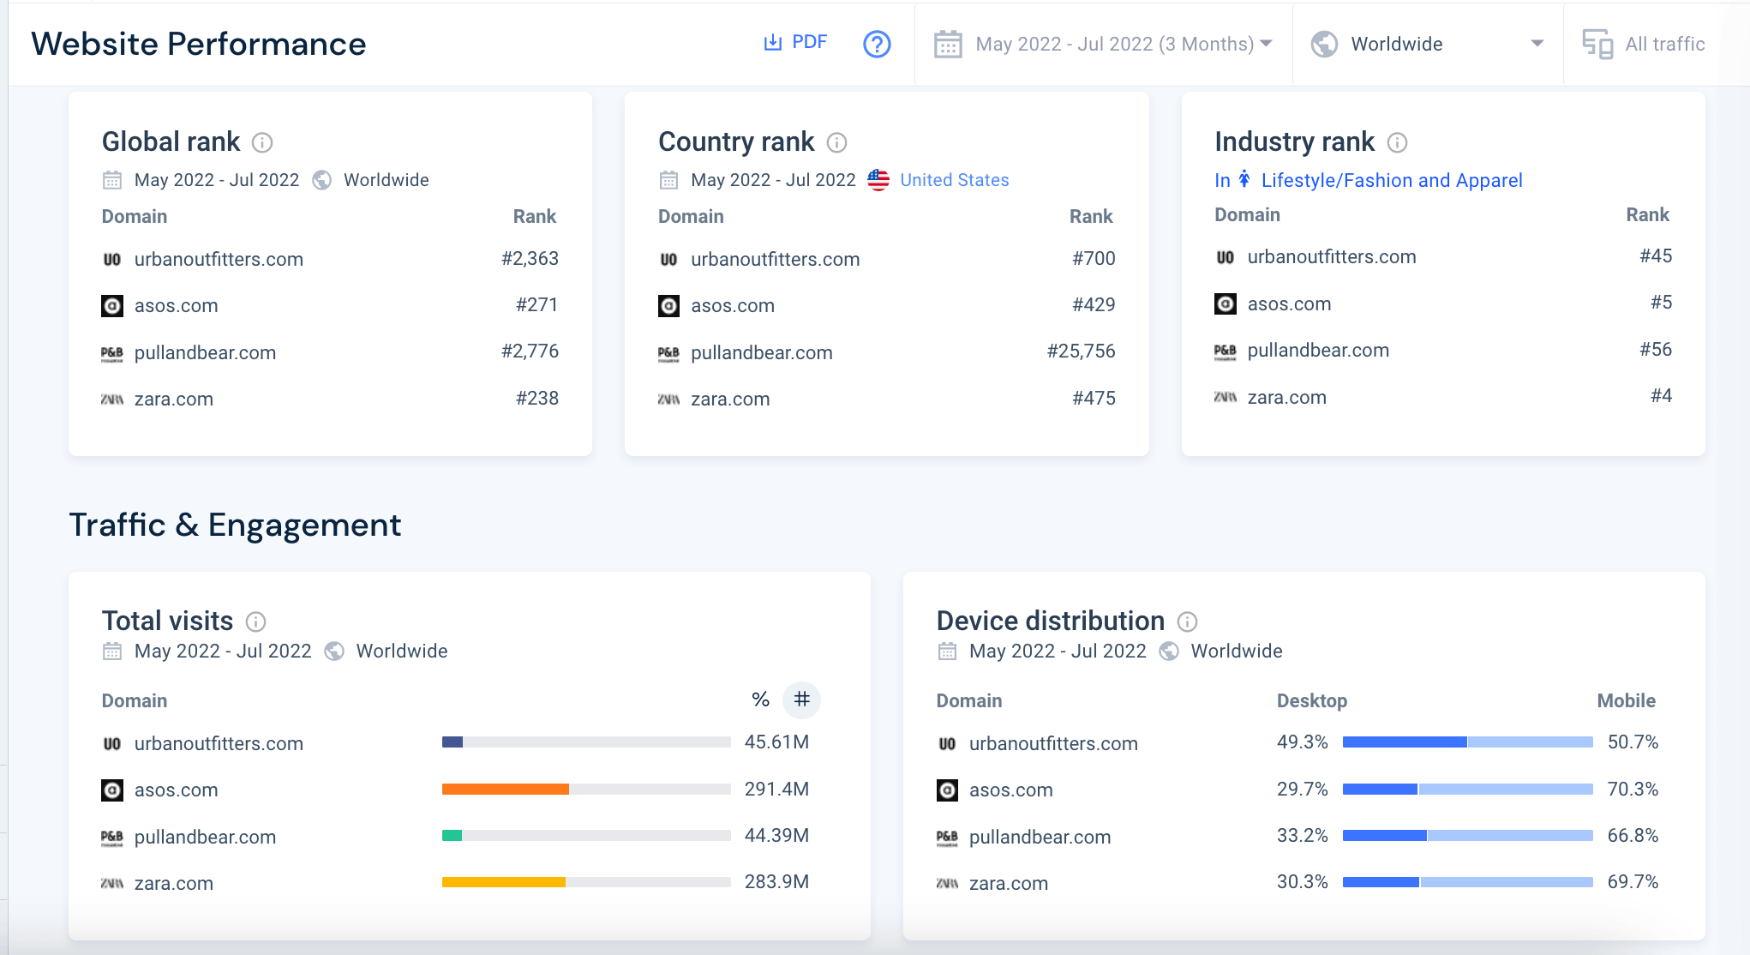1750x955 pixels.
Task: Click zara.com favicon in Industry rank
Action: 1226,397
